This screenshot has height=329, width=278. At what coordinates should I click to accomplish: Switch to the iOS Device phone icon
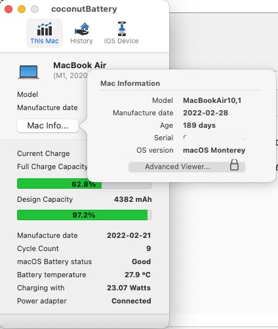tap(122, 29)
